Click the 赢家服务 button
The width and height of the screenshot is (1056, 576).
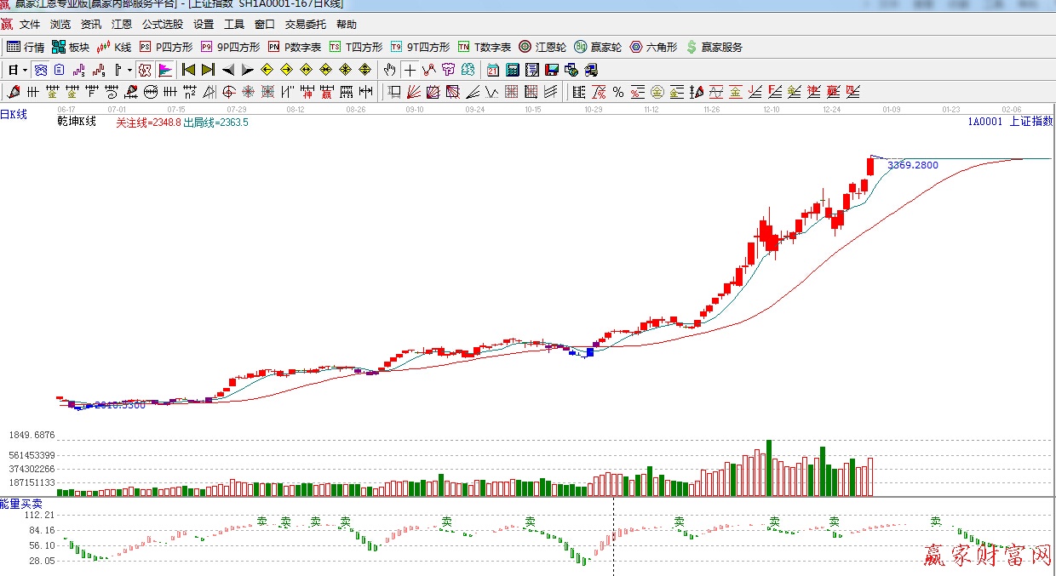tap(714, 48)
